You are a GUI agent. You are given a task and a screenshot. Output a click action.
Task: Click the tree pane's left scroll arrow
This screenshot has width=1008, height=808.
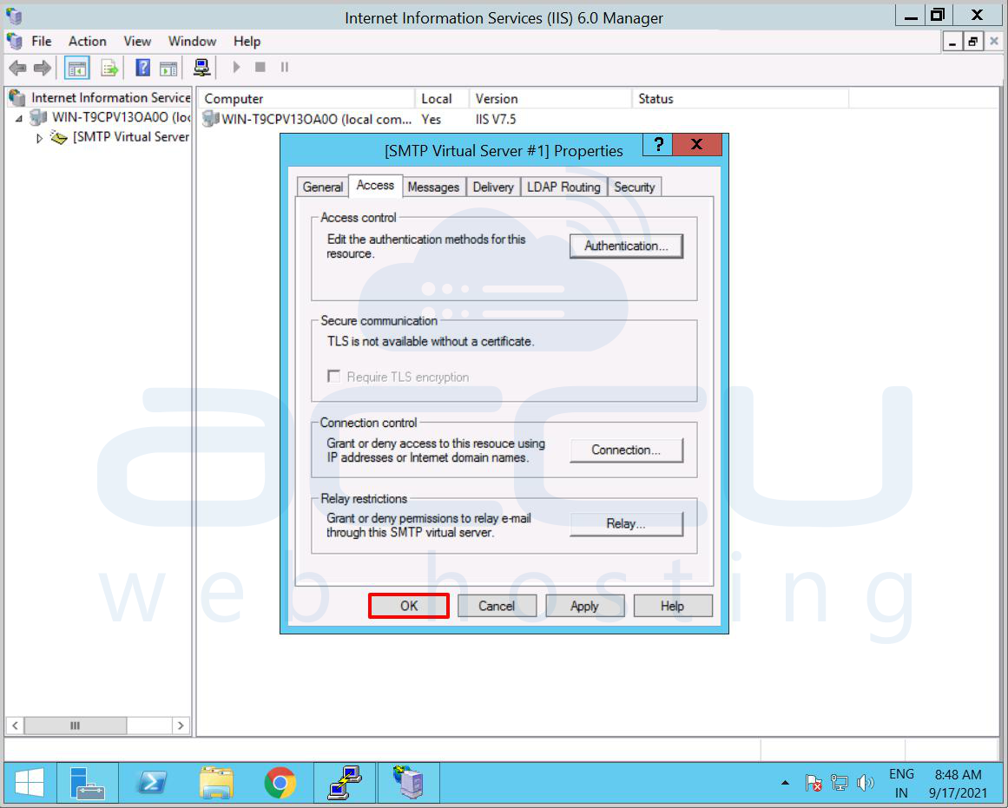tap(15, 726)
